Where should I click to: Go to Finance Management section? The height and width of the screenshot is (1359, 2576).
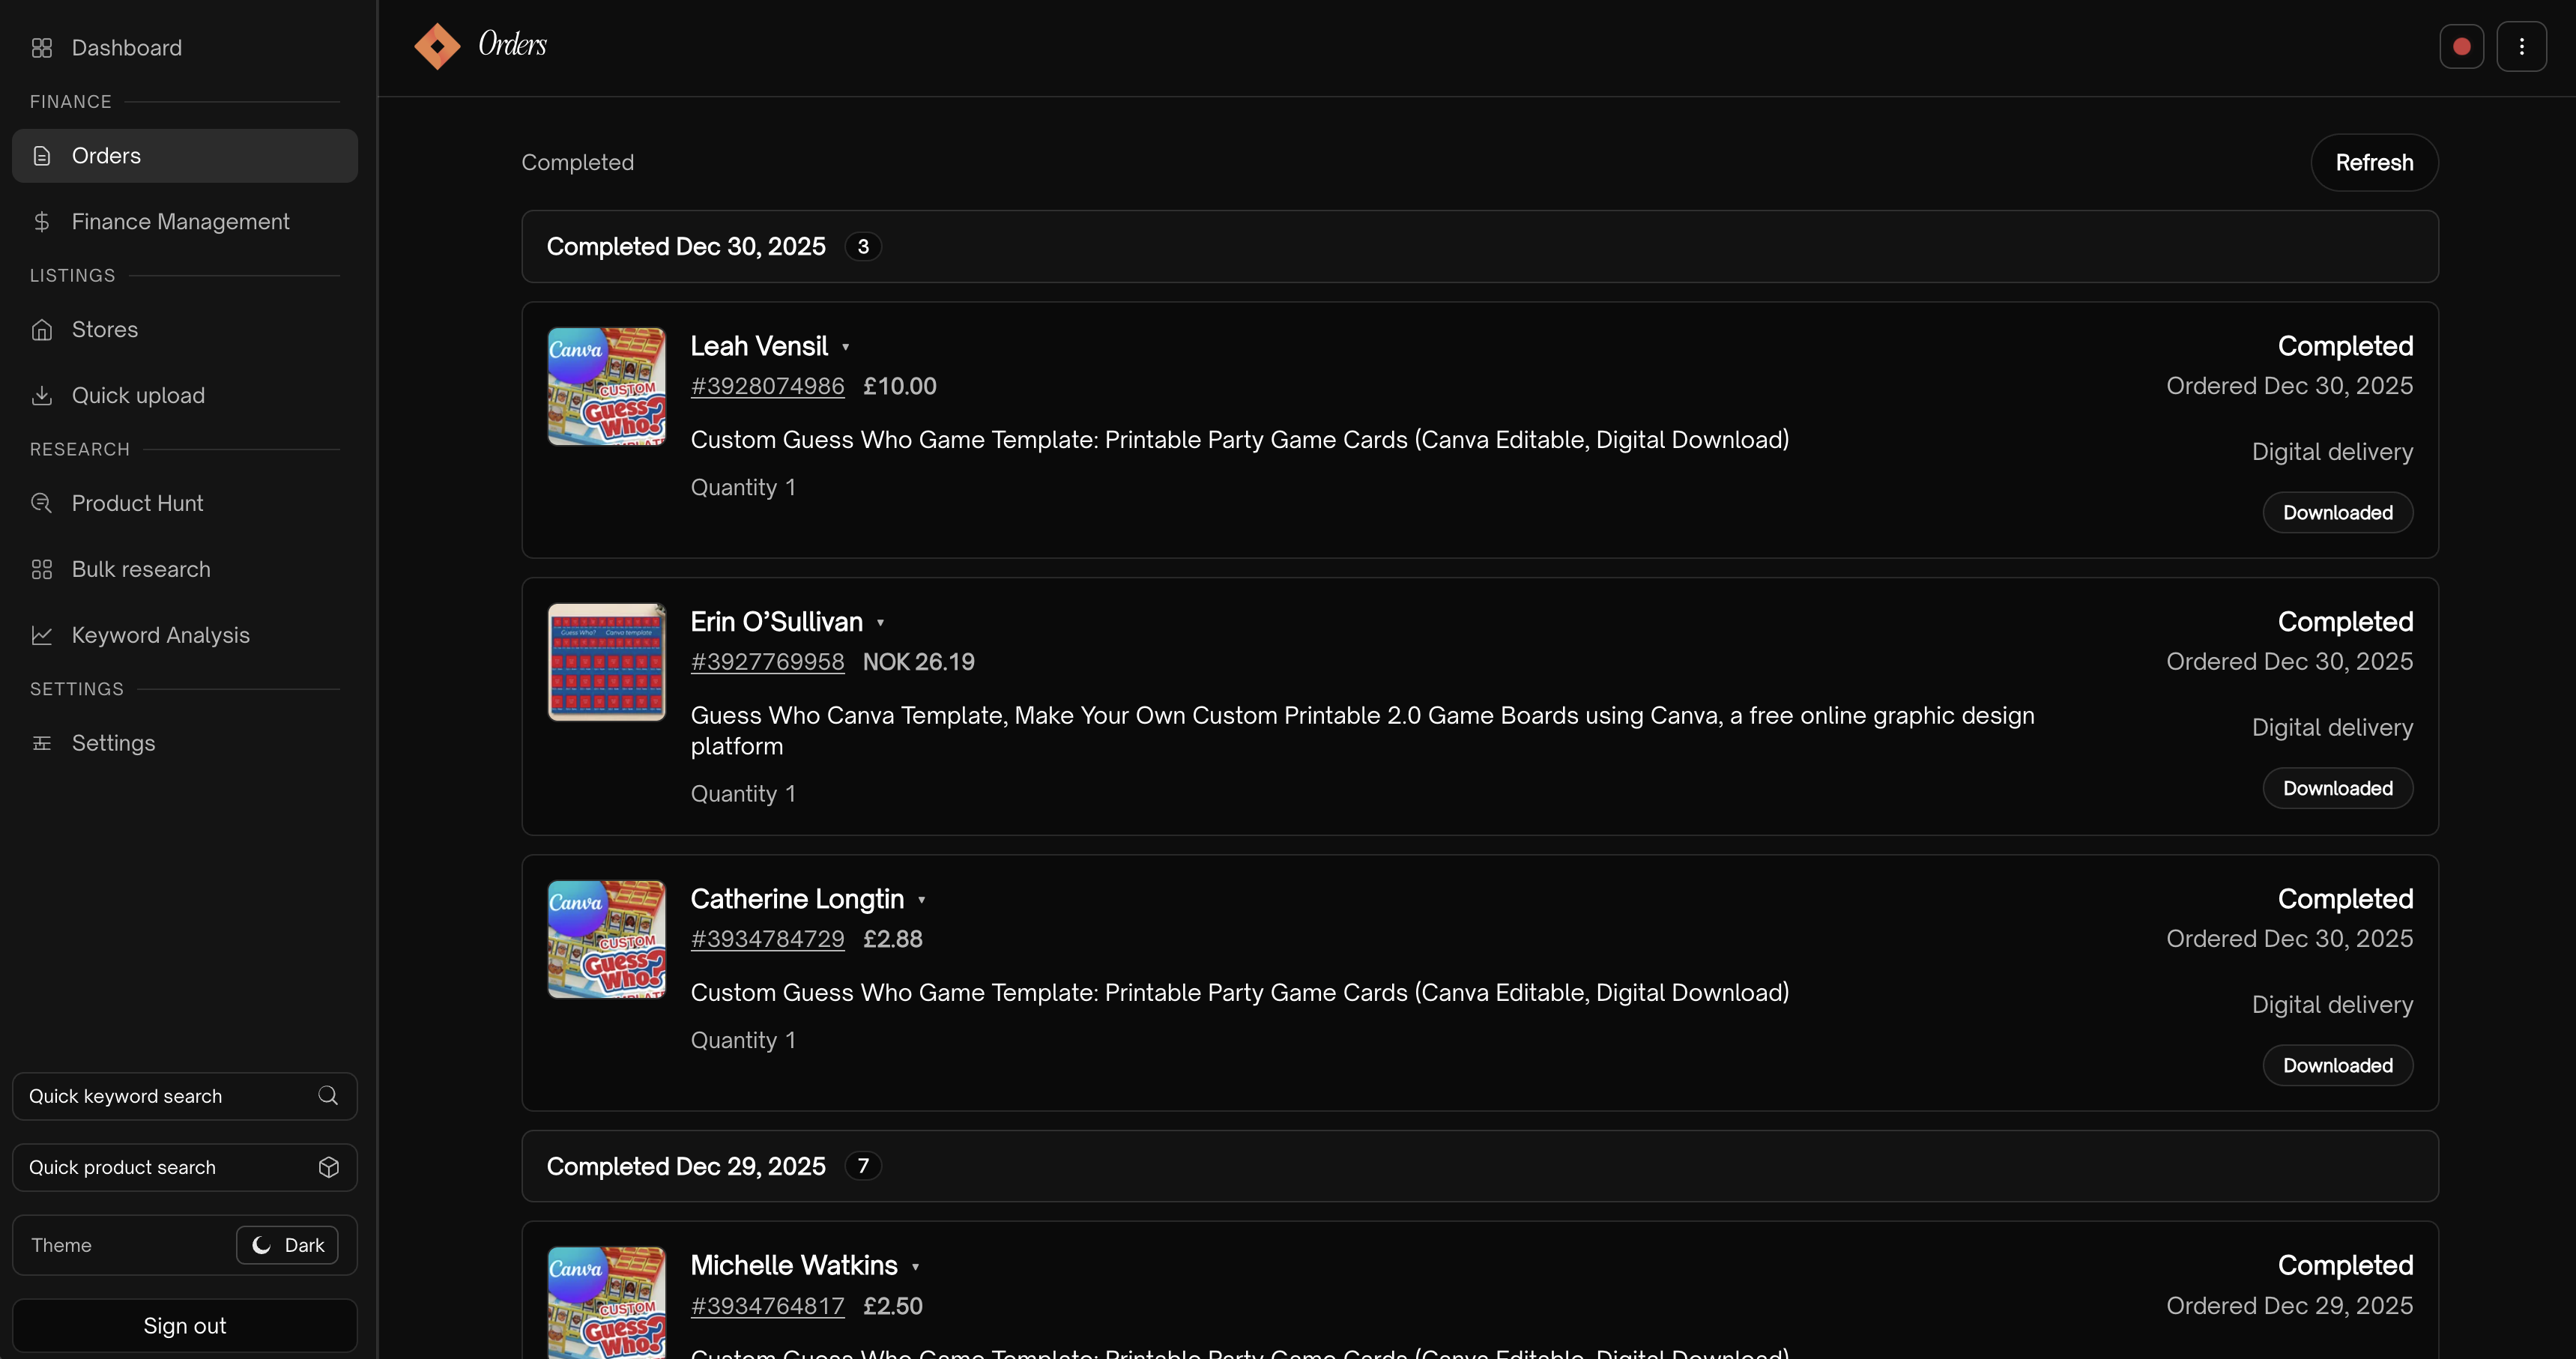pyautogui.click(x=180, y=221)
